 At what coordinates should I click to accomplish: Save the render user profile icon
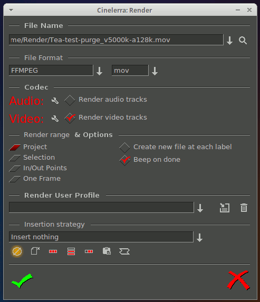coord(225,208)
